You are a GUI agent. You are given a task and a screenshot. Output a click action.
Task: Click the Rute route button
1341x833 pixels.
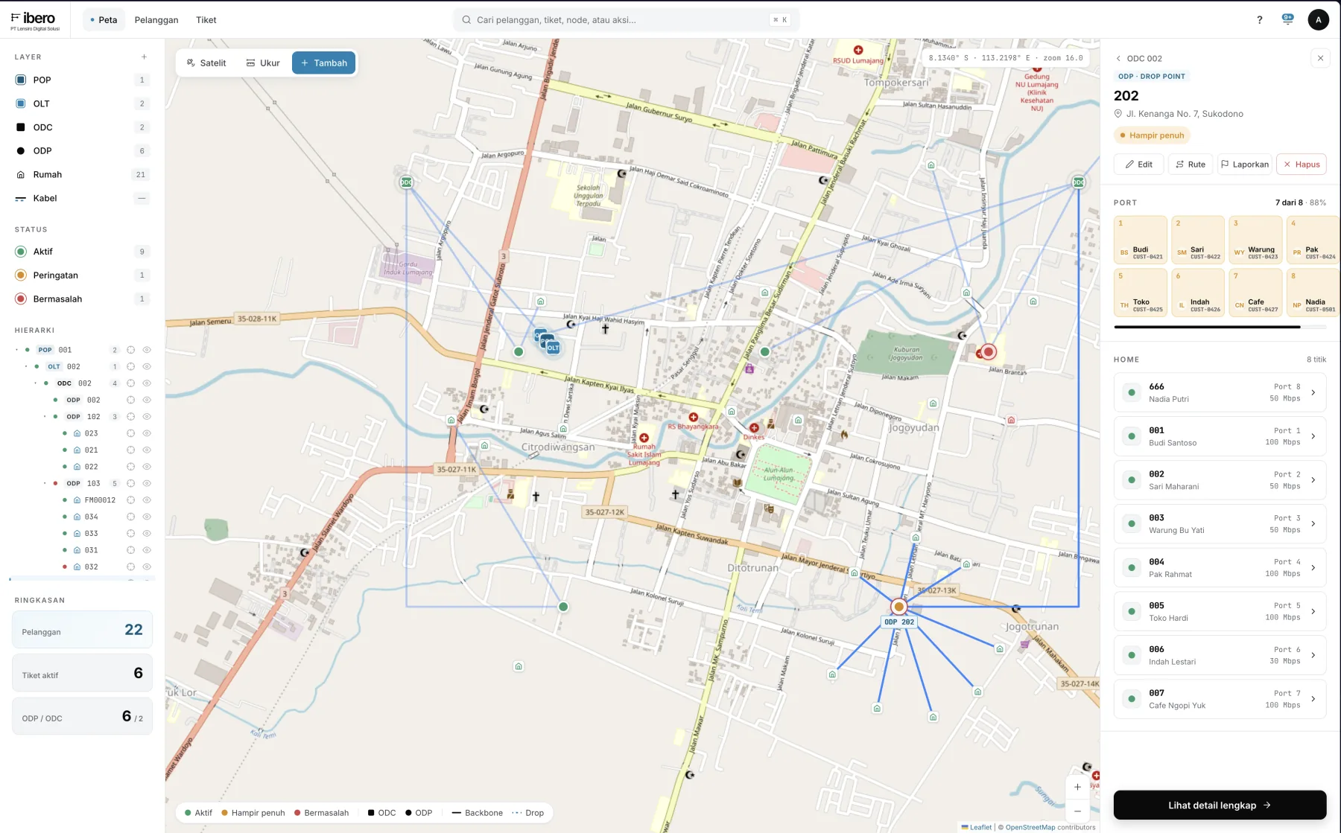[x=1191, y=165]
